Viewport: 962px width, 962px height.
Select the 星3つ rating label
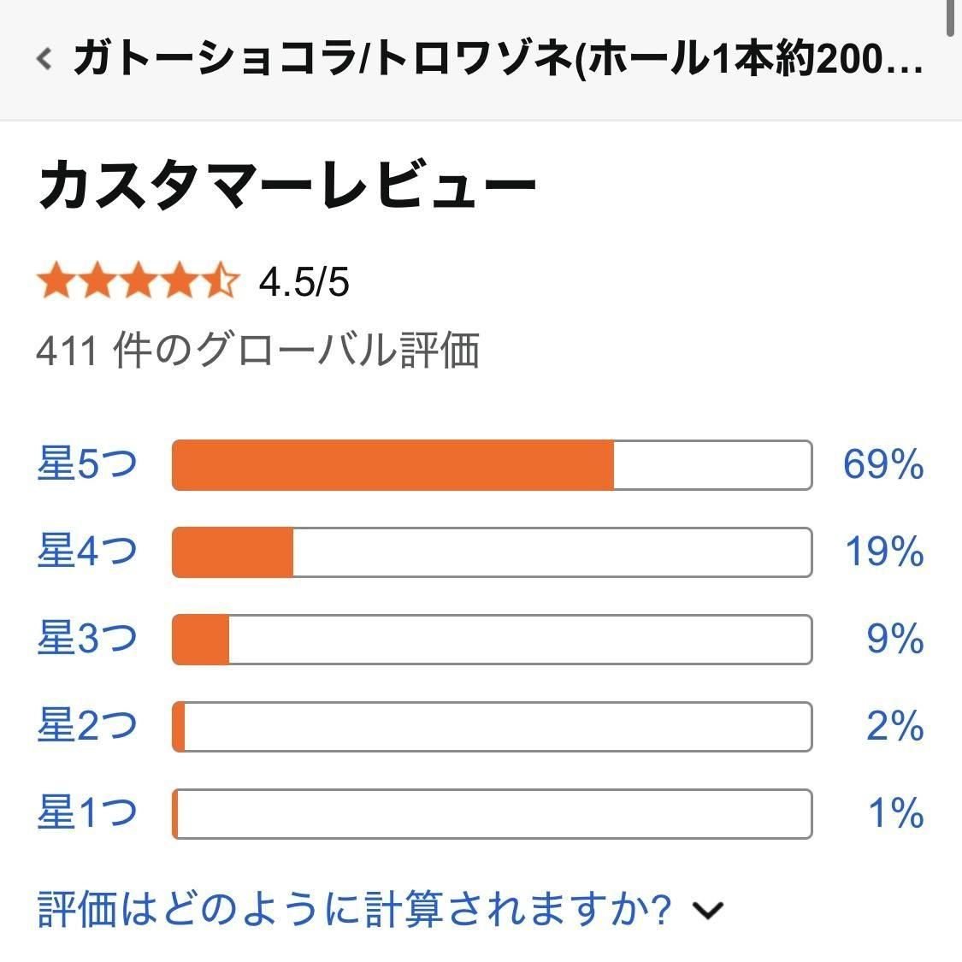click(87, 639)
